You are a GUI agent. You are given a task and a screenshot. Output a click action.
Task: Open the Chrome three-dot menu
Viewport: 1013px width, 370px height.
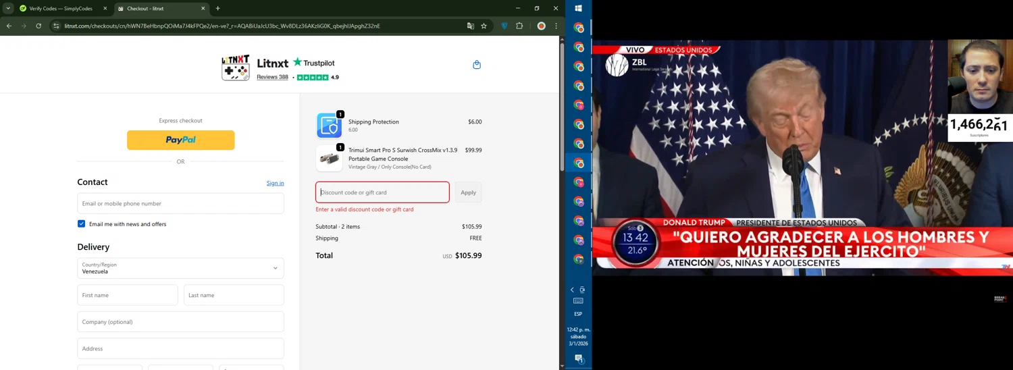point(556,26)
